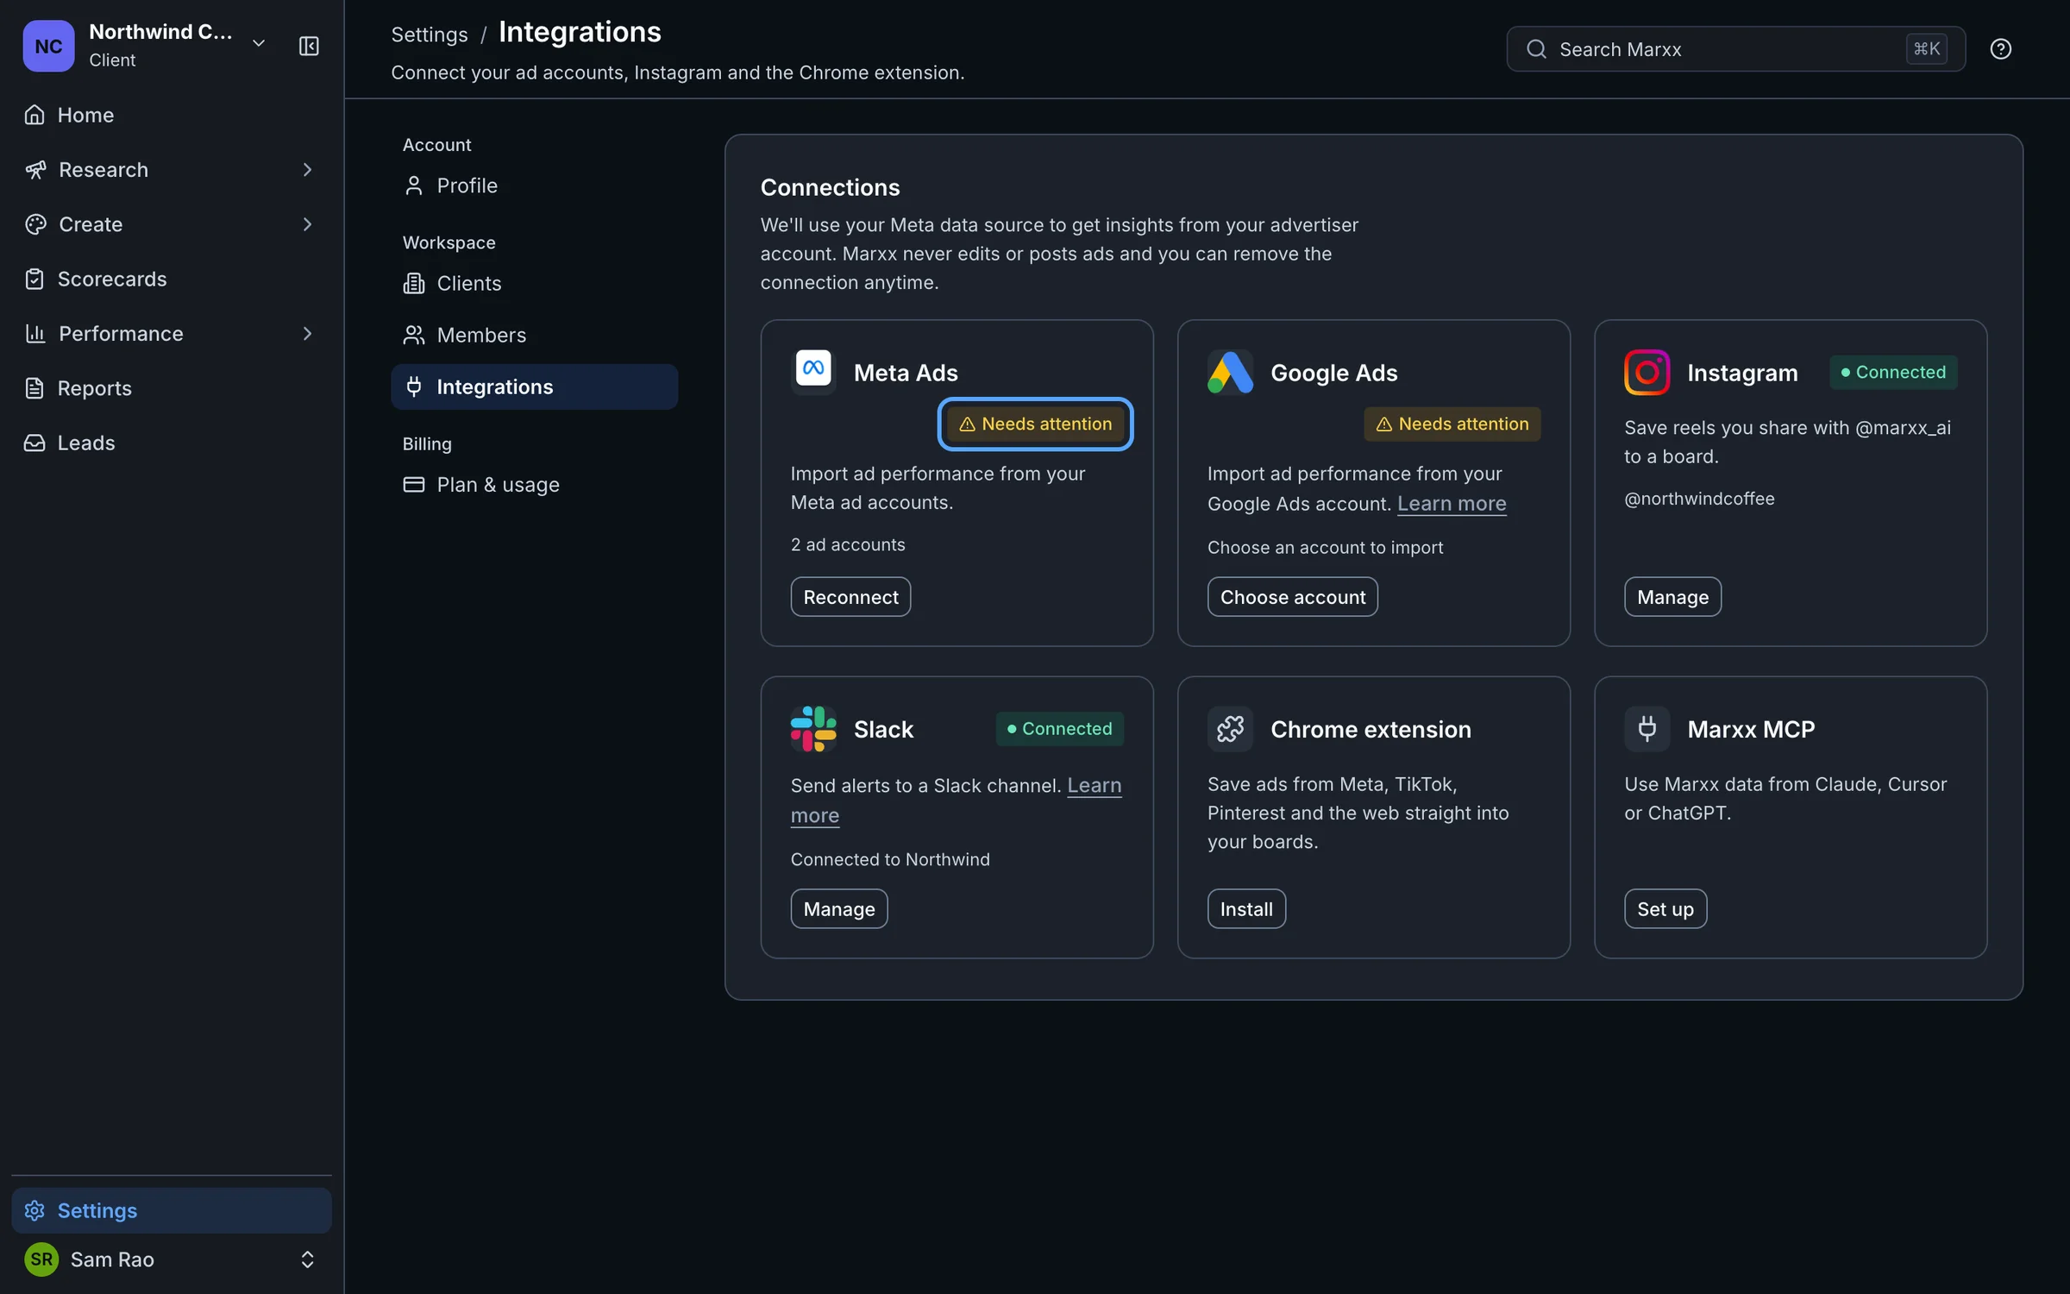Viewport: 2070px width, 1294px height.
Task: Click the Slack logo icon
Action: 813,729
